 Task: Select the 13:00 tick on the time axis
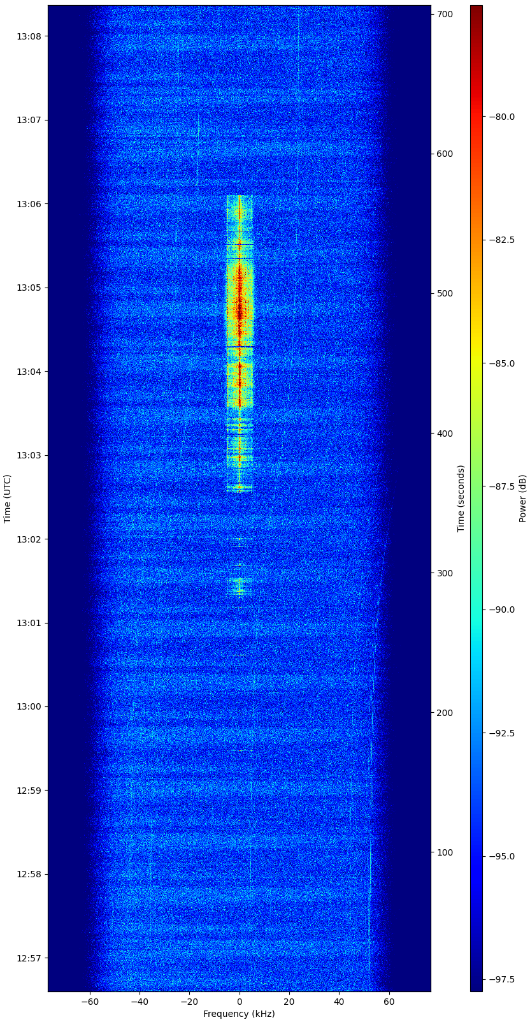[x=28, y=706]
